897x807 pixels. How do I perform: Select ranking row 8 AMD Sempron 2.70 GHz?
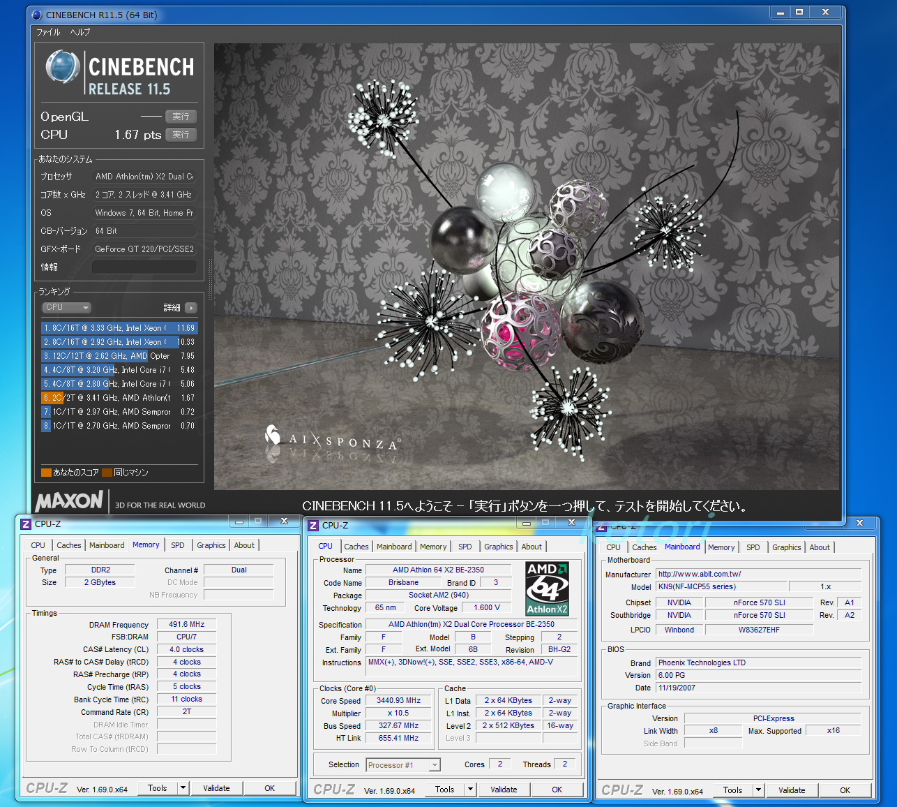pyautogui.click(x=119, y=426)
